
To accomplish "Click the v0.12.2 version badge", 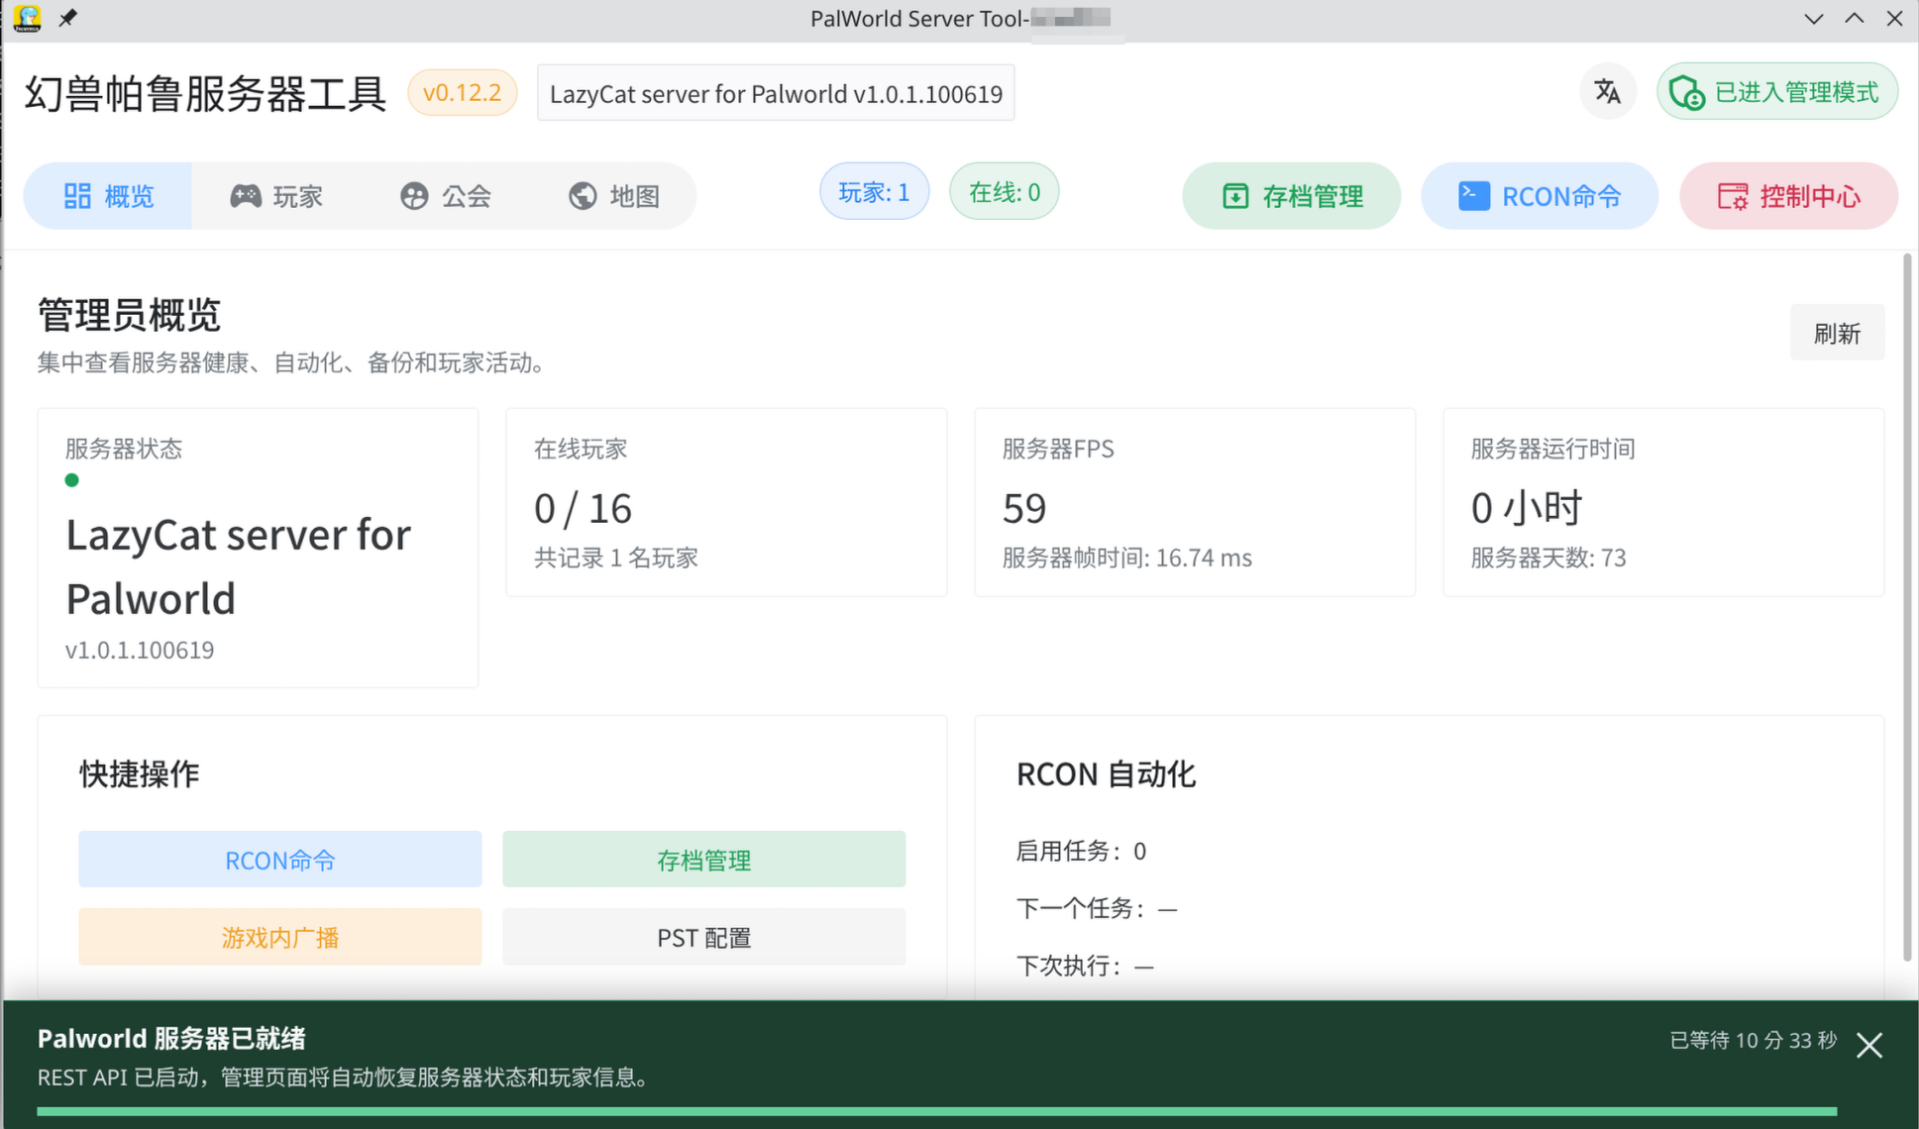I will point(462,92).
